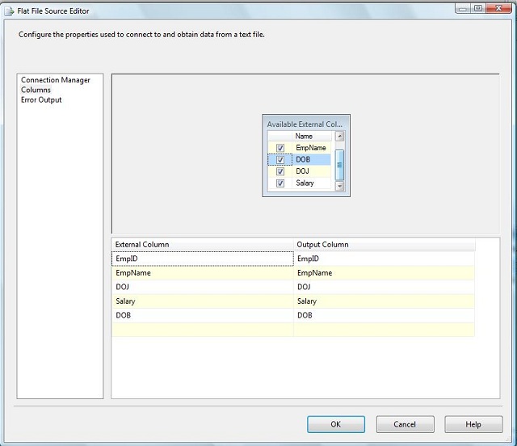Uncheck the EmpName column checkbox
The height and width of the screenshot is (446, 517).
pyautogui.click(x=280, y=149)
